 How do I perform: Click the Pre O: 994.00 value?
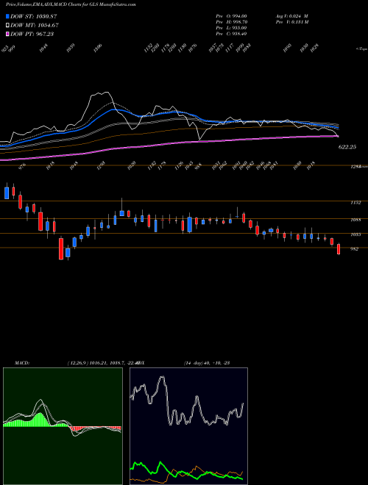[x=231, y=16]
